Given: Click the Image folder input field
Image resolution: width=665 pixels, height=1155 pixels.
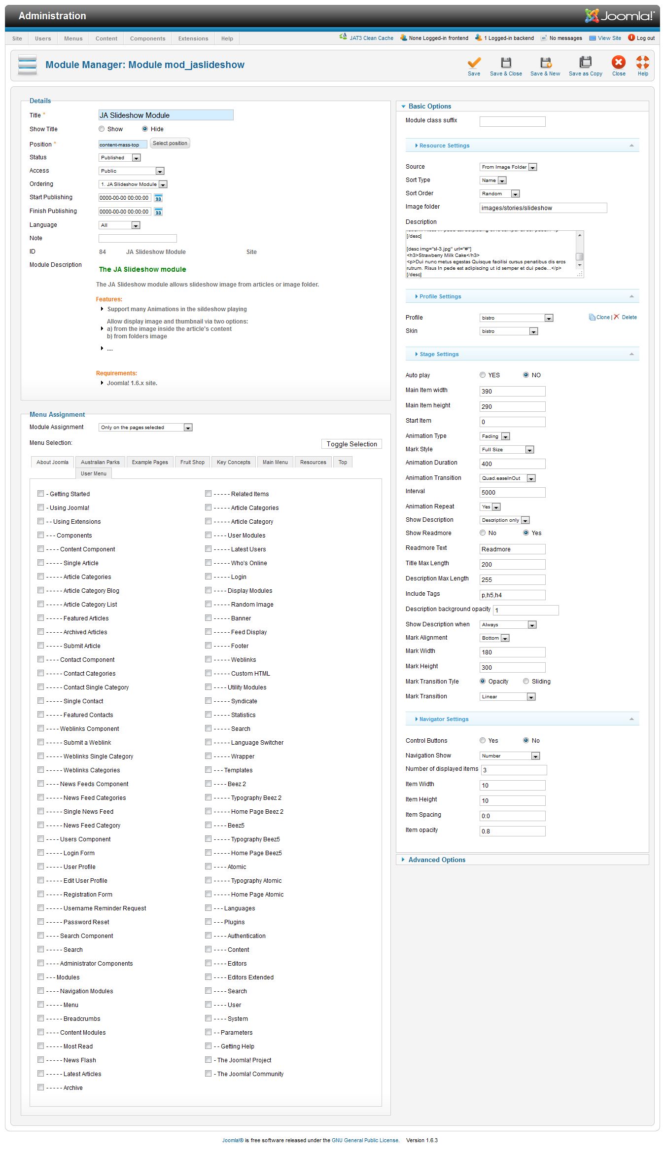Looking at the screenshot, I should (x=543, y=208).
